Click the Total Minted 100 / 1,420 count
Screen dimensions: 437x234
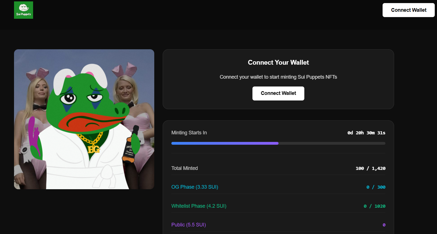(370, 168)
